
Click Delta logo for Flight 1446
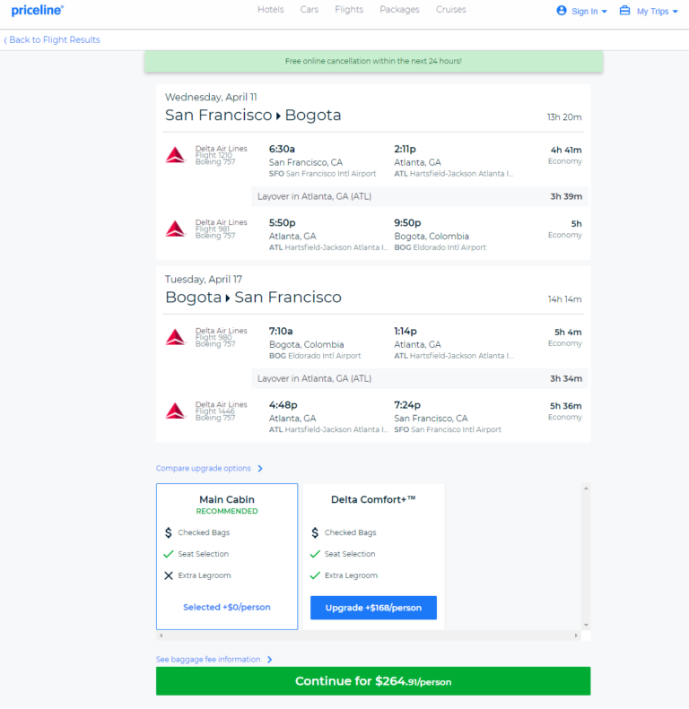pyautogui.click(x=176, y=411)
